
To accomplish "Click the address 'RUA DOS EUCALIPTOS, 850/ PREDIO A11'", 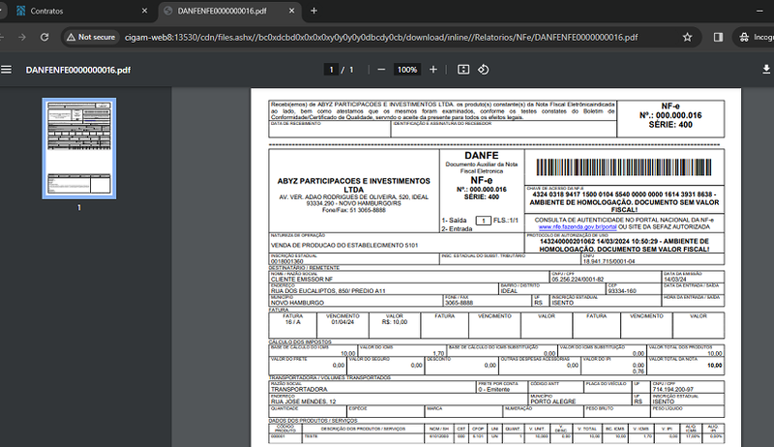I will coord(328,290).
